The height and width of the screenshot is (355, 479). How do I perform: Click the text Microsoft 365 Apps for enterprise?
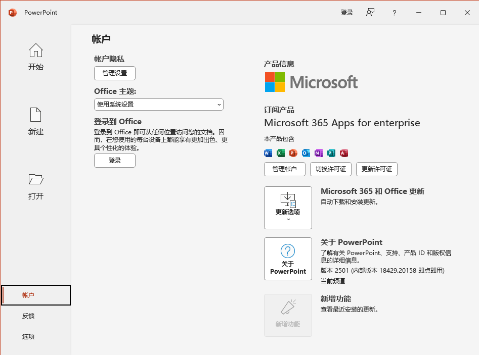[342, 123]
